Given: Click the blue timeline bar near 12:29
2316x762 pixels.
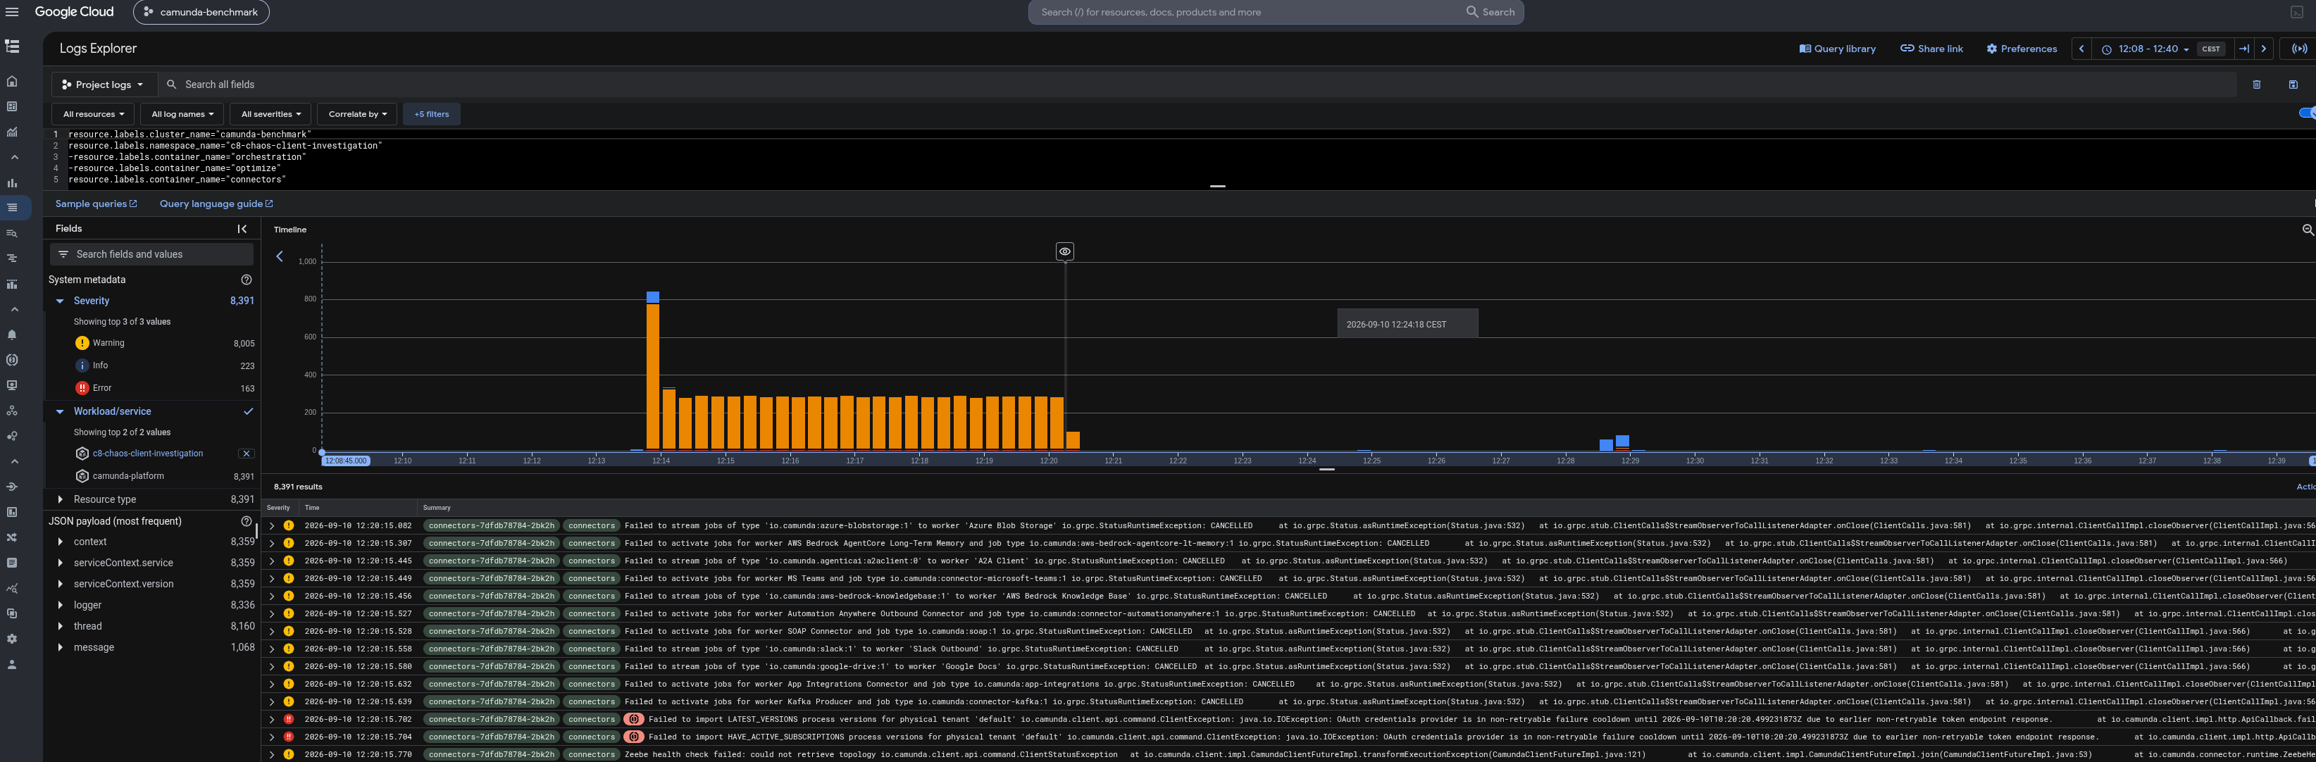Looking at the screenshot, I should [1622, 442].
